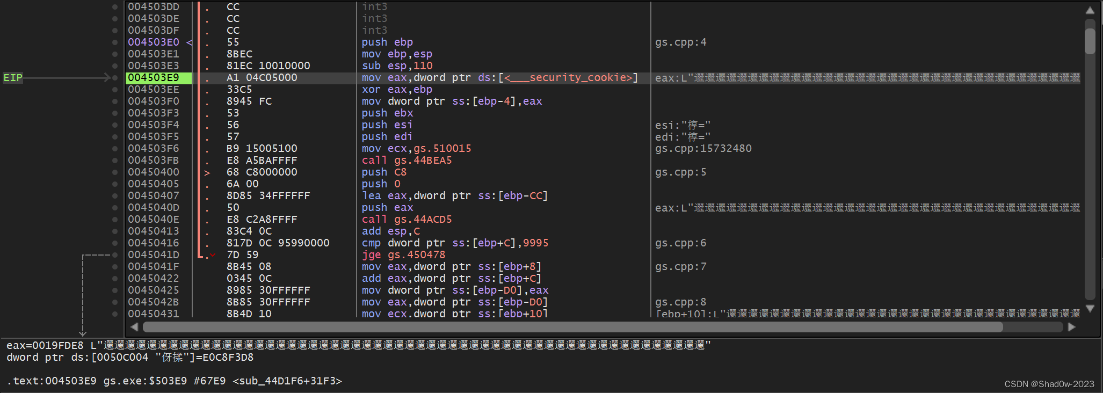Toggle breakpoint dot at address 004503DD
1103x393 pixels.
115,7
